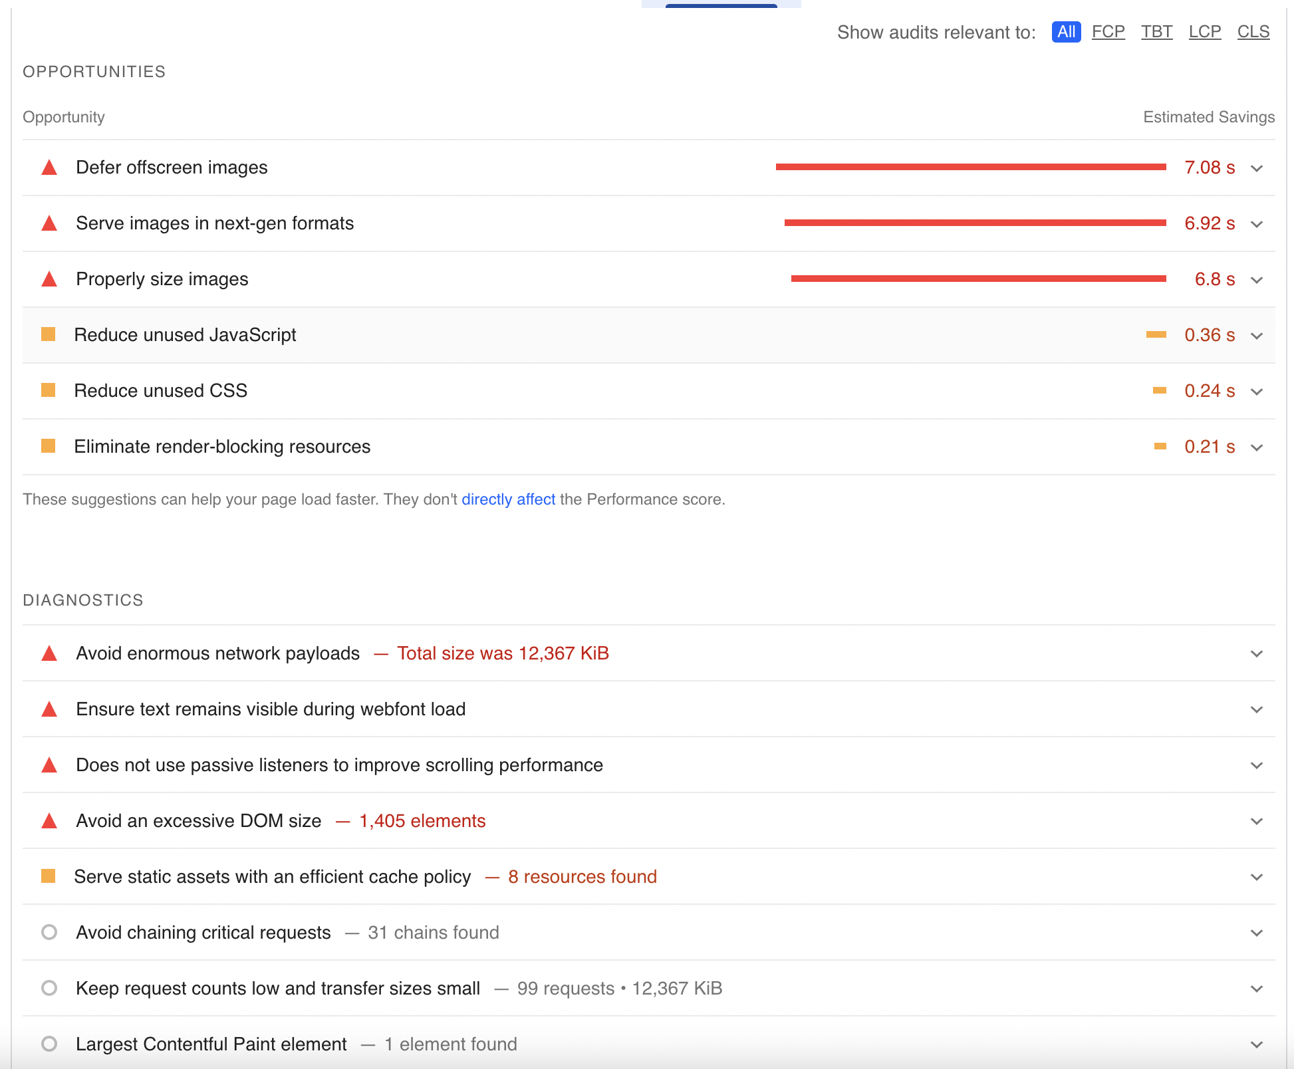
Task: Click the orange square beside Serve static assets audit
Action: point(49,876)
